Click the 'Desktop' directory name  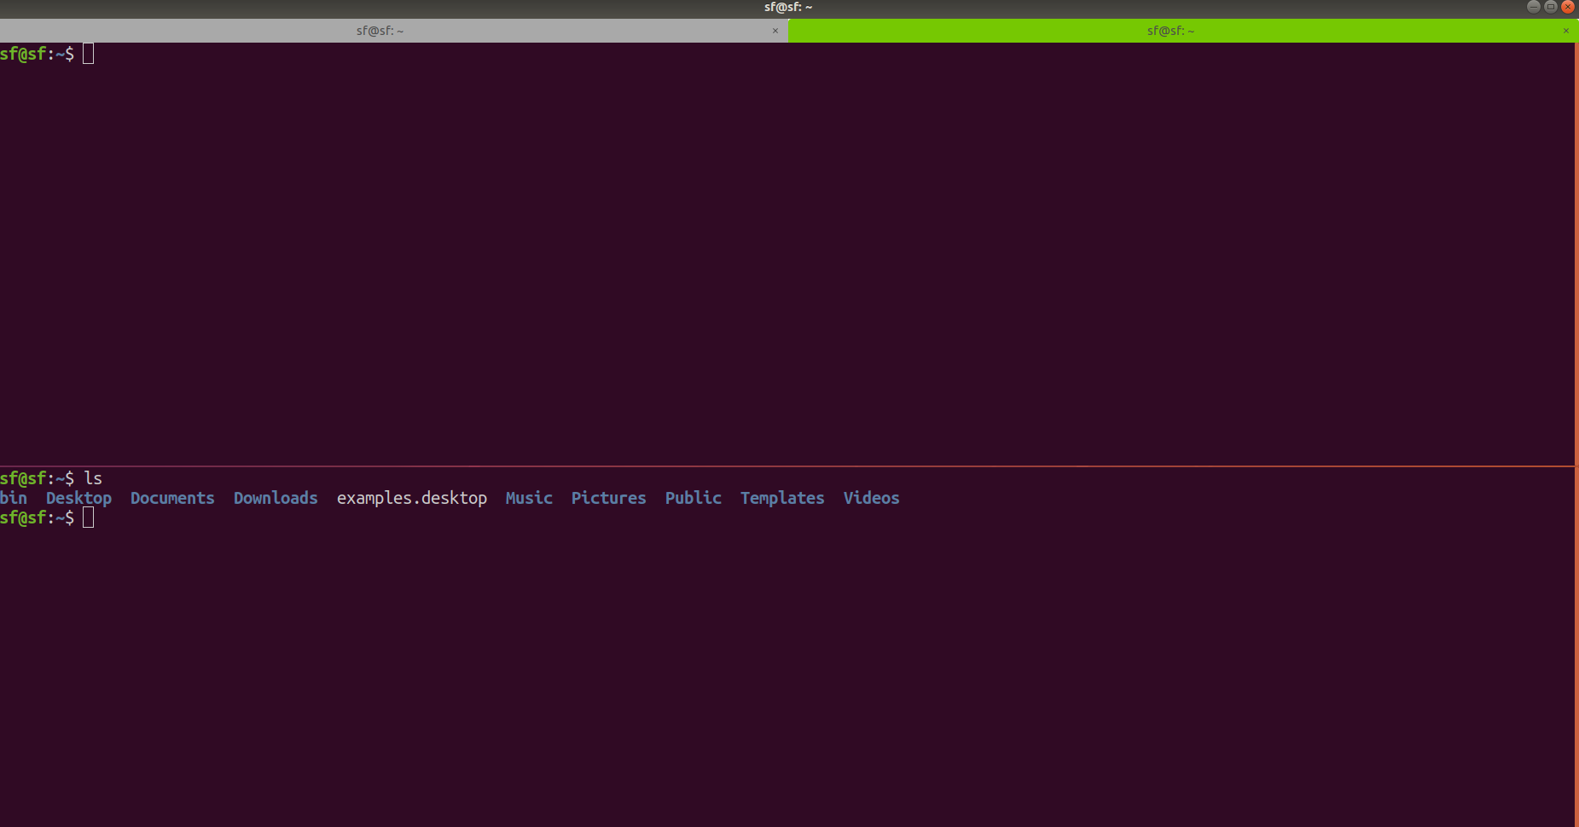(78, 499)
